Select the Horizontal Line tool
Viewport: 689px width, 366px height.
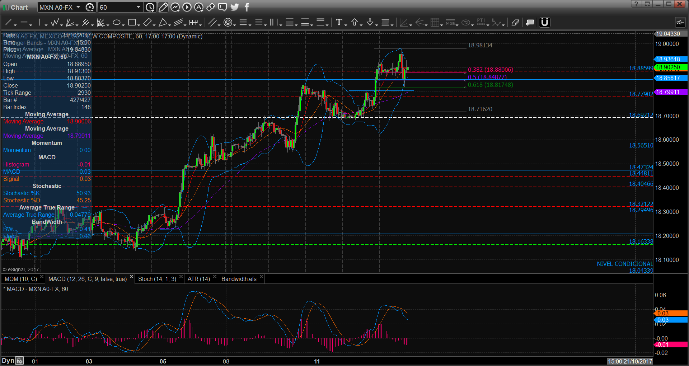24,23
